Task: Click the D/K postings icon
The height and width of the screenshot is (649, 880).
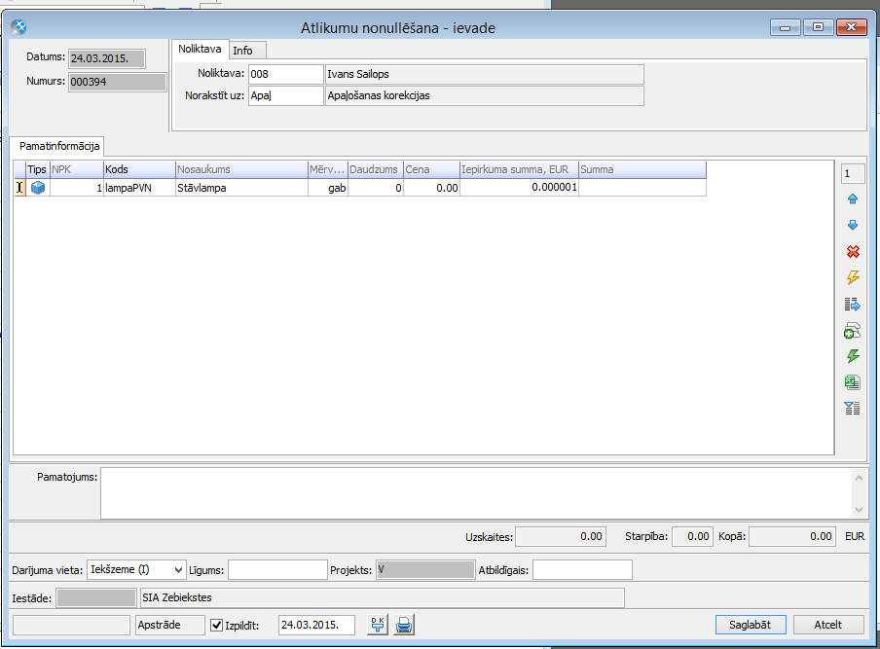Action: (378, 625)
